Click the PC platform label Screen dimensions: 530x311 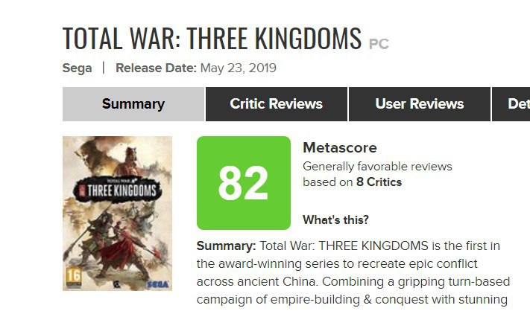(x=379, y=44)
